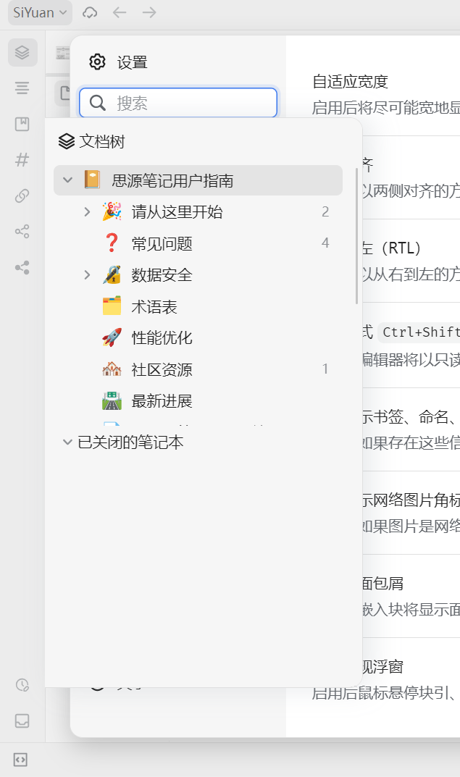Click the 设置 dialog title

click(133, 62)
